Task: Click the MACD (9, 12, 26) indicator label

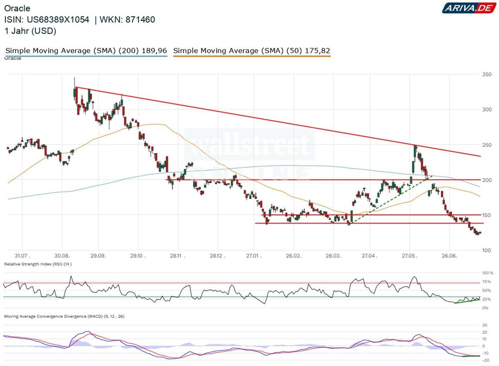Action: tap(64, 316)
